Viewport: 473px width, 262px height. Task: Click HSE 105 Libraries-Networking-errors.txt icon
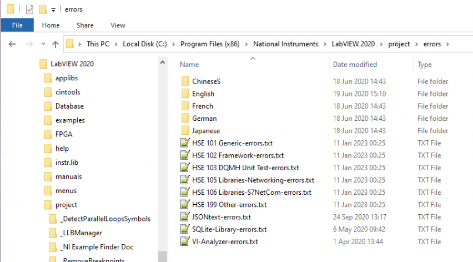click(185, 180)
